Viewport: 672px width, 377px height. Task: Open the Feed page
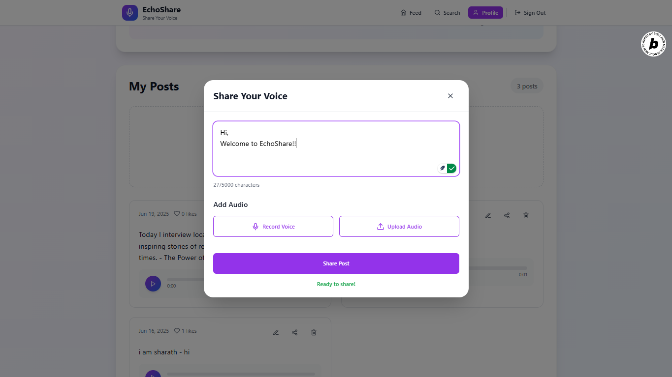(411, 13)
